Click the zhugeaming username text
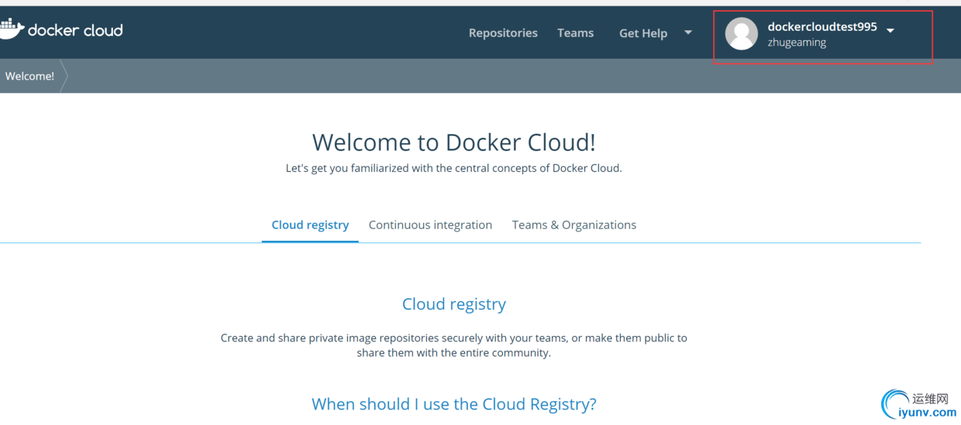 797,43
